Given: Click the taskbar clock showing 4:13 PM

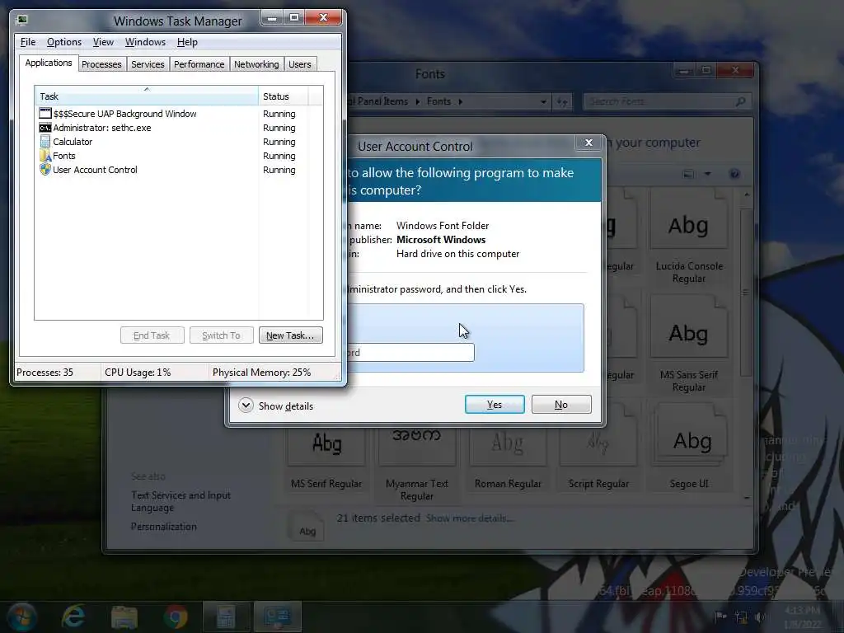Looking at the screenshot, I should pyautogui.click(x=802, y=617).
